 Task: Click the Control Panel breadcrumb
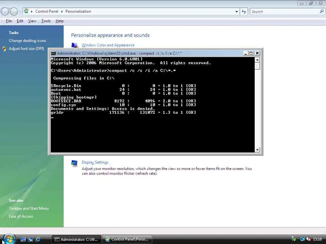pos(47,11)
